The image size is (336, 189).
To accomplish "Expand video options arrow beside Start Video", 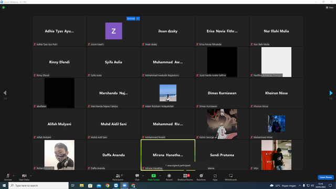I will (x=30, y=176).
